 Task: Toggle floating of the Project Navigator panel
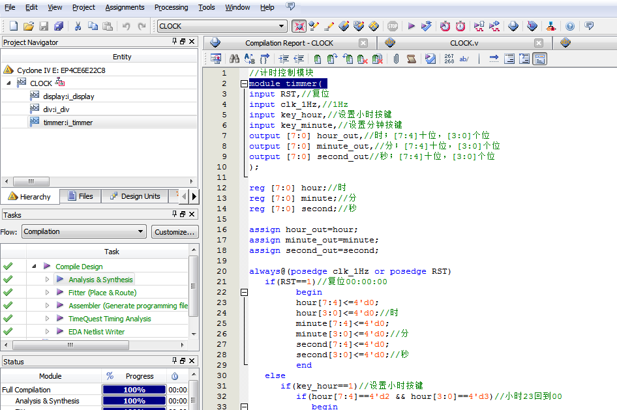(183, 42)
